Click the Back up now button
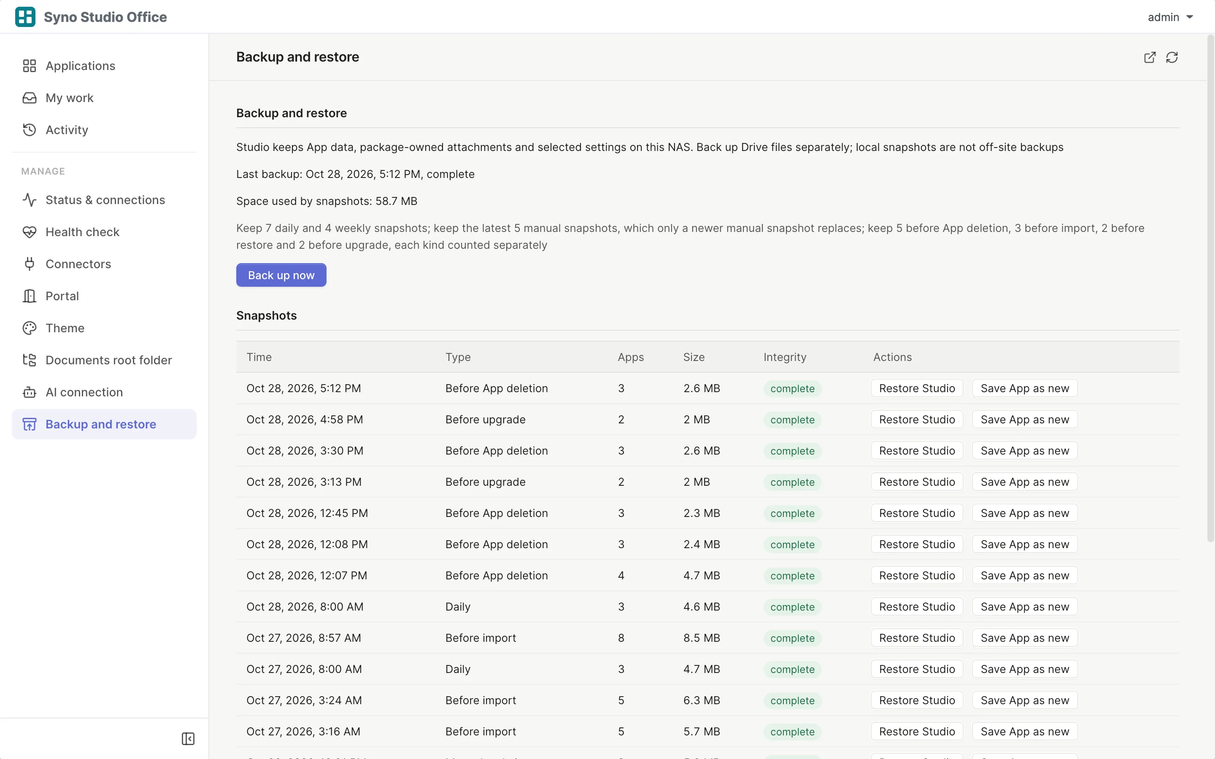The width and height of the screenshot is (1215, 759). point(281,275)
